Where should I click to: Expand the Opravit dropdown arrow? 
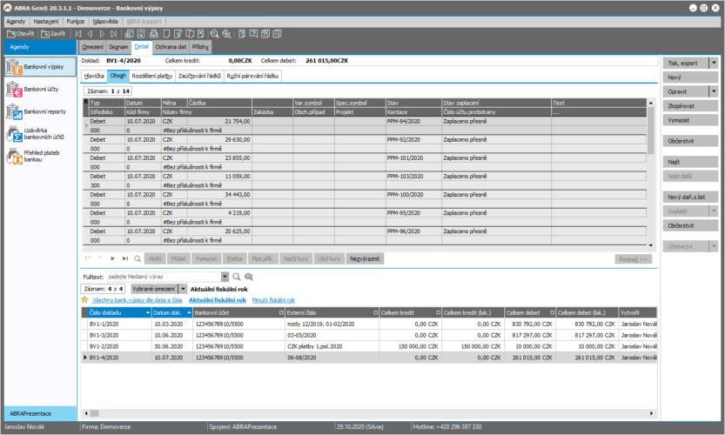point(713,90)
